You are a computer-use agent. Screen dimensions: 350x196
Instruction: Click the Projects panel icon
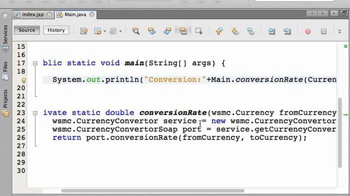point(5,113)
